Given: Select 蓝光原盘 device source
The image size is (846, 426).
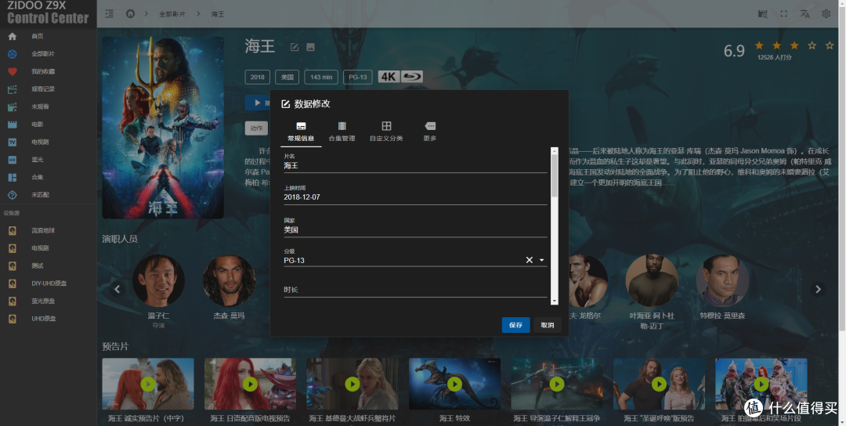Looking at the screenshot, I should pos(49,301).
